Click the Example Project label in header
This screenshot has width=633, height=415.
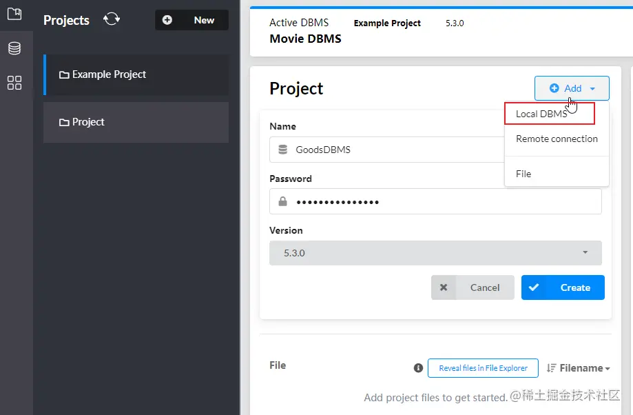coord(387,23)
